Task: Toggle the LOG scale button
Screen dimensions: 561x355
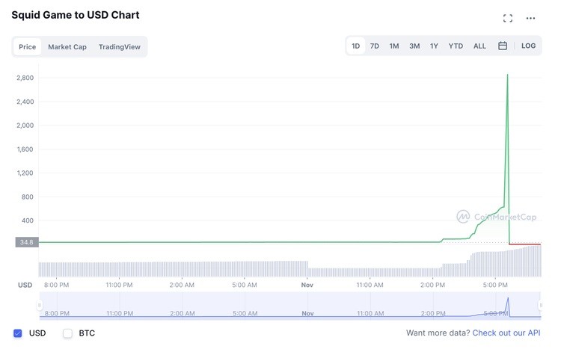Action: click(x=528, y=46)
